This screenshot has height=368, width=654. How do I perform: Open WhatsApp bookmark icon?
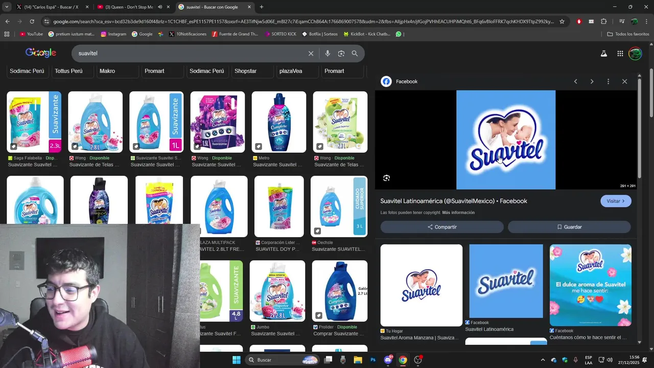(x=399, y=34)
